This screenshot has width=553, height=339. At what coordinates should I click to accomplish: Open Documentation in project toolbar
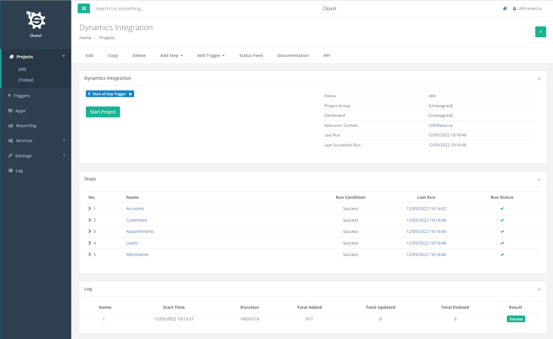coord(293,55)
